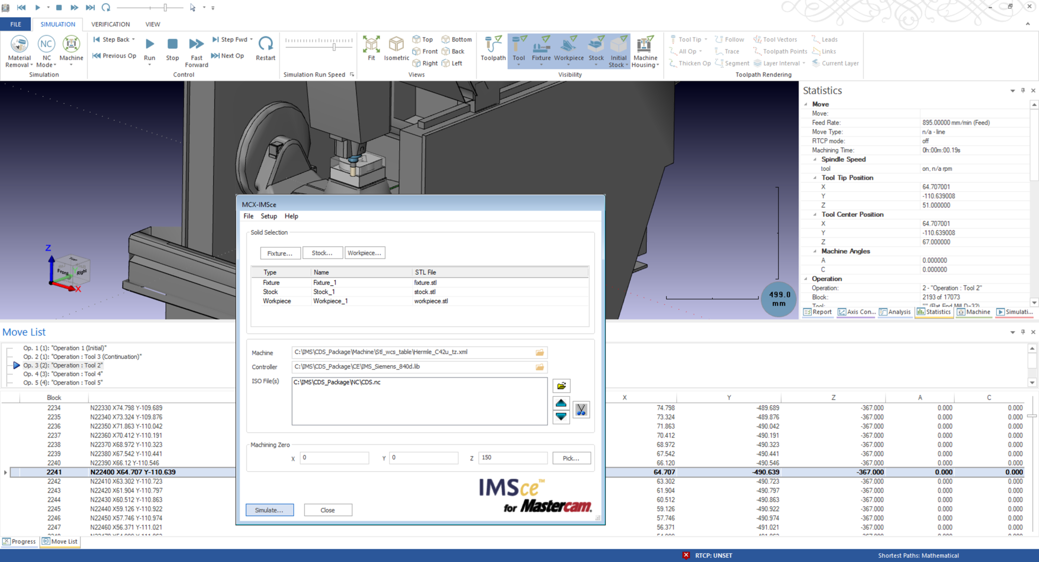Switch to the VERIFICATION ribbon tab
Screen dimensions: 1039x562
click(x=111, y=24)
